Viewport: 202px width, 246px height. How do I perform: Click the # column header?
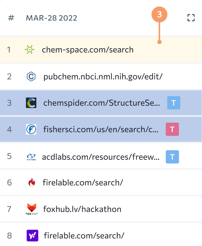point(11,18)
